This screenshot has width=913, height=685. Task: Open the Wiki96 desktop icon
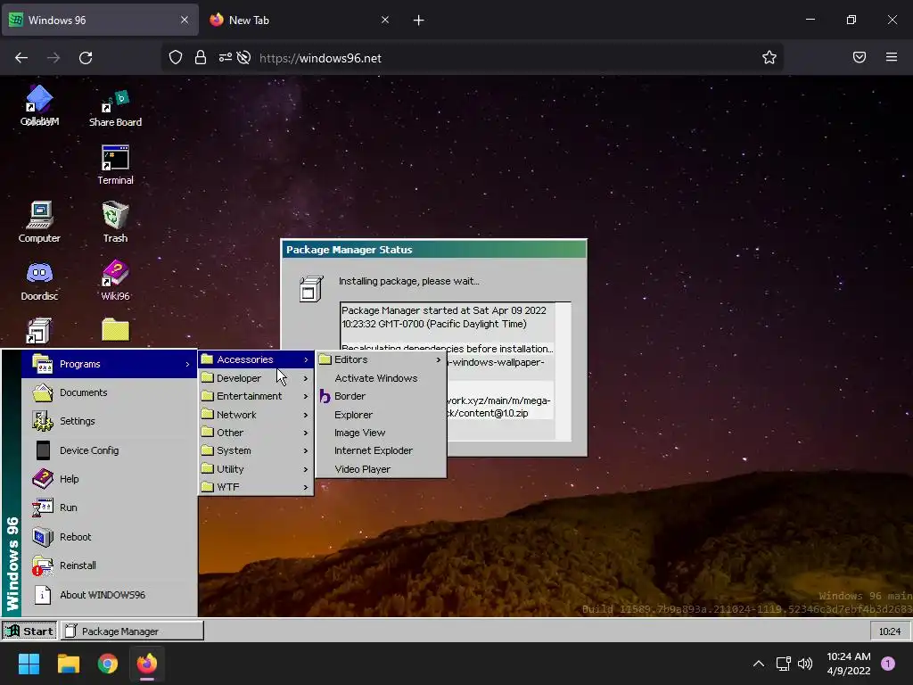click(x=115, y=281)
